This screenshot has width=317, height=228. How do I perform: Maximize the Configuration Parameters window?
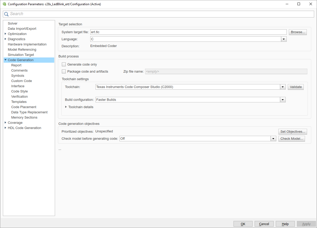point(299,4)
